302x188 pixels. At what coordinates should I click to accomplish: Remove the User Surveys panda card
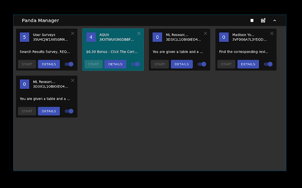pyautogui.click(x=73, y=33)
